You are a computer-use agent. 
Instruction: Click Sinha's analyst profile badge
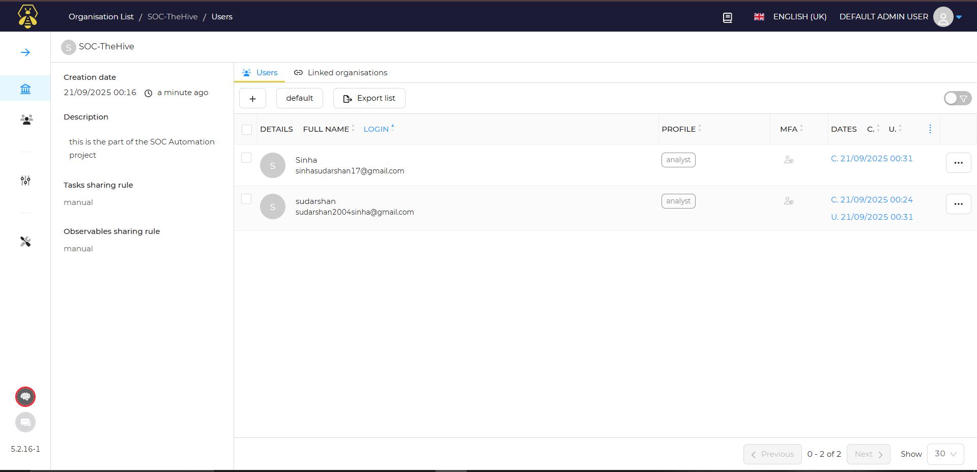coord(678,160)
